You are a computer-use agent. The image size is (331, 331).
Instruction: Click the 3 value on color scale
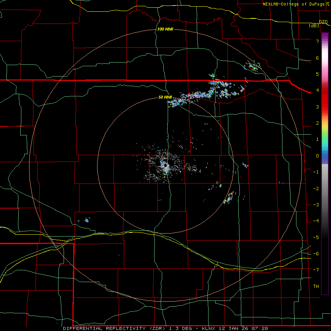(317, 107)
